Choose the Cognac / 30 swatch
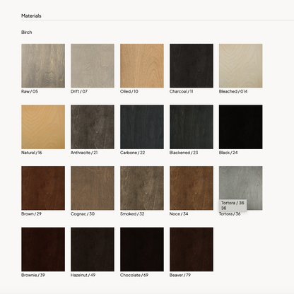Screen dimensions: 294x294 pyautogui.click(x=93, y=188)
